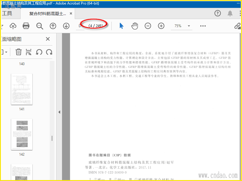
Task: Rotate page clockwise
Action: [49, 52]
